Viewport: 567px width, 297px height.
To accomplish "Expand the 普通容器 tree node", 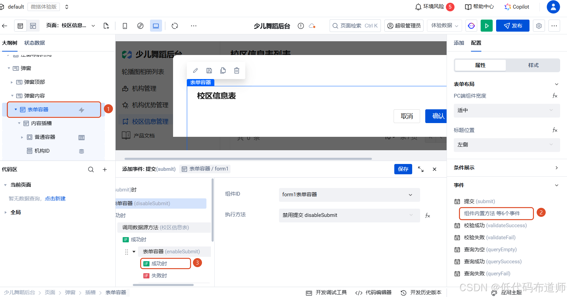I will 22,137.
